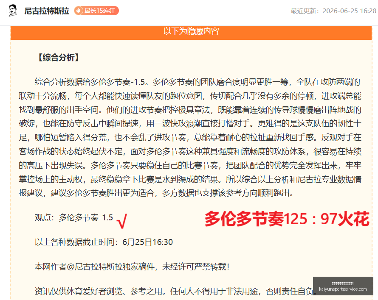Click the 本网作者@尼古拉特斯拉独家稿件 copyright line
This screenshot has height=300, width=378.
click(132, 267)
